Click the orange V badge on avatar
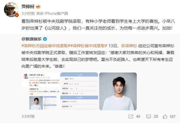The width and height of the screenshot is (180, 124). (17, 15)
